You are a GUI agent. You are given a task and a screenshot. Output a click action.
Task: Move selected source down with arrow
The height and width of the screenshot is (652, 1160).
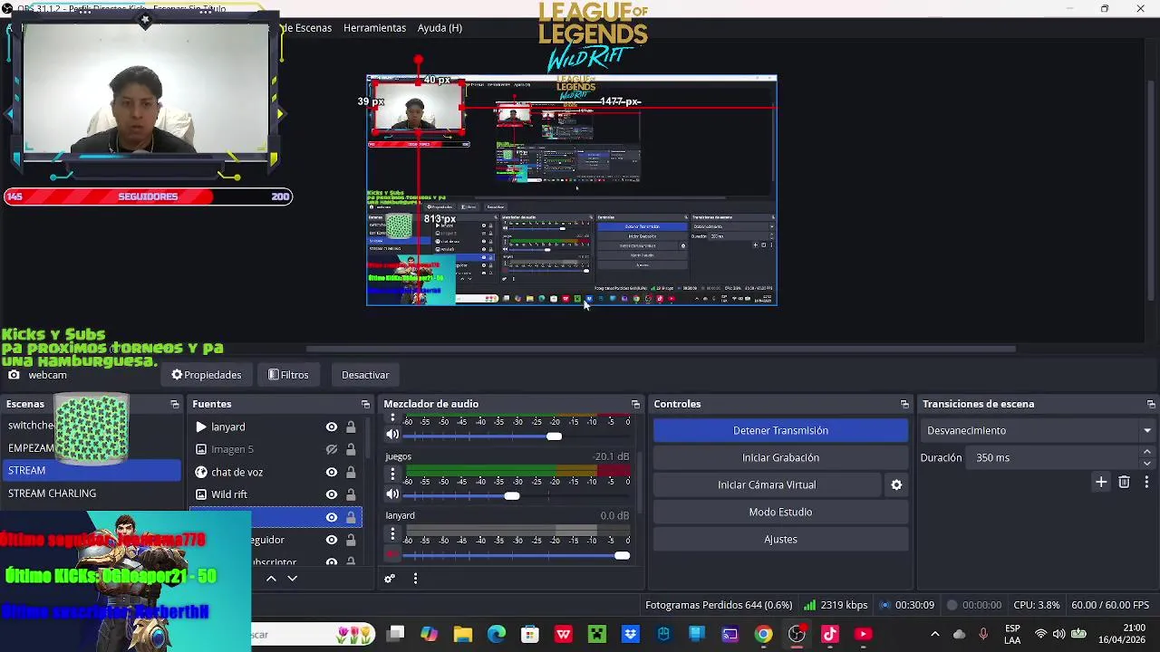coord(293,578)
